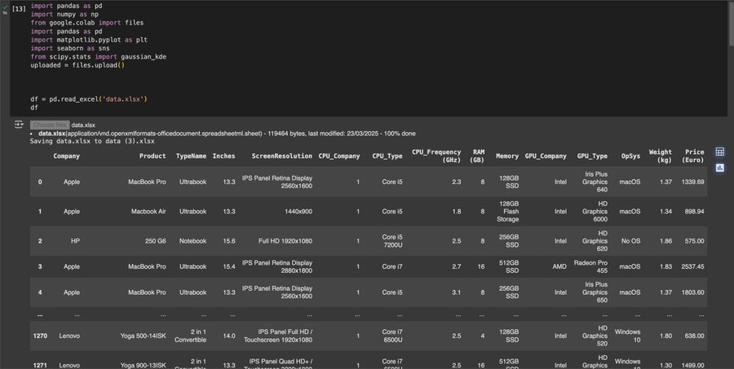The height and width of the screenshot is (369, 734).
Task: Click the 'TypeName' column header
Action: pos(191,156)
